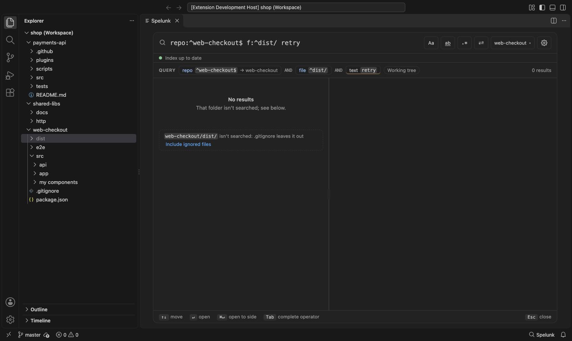Open errors and warnings count
The image size is (572, 341).
pos(67,335)
